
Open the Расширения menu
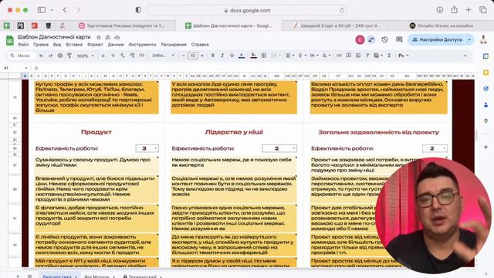click(174, 45)
